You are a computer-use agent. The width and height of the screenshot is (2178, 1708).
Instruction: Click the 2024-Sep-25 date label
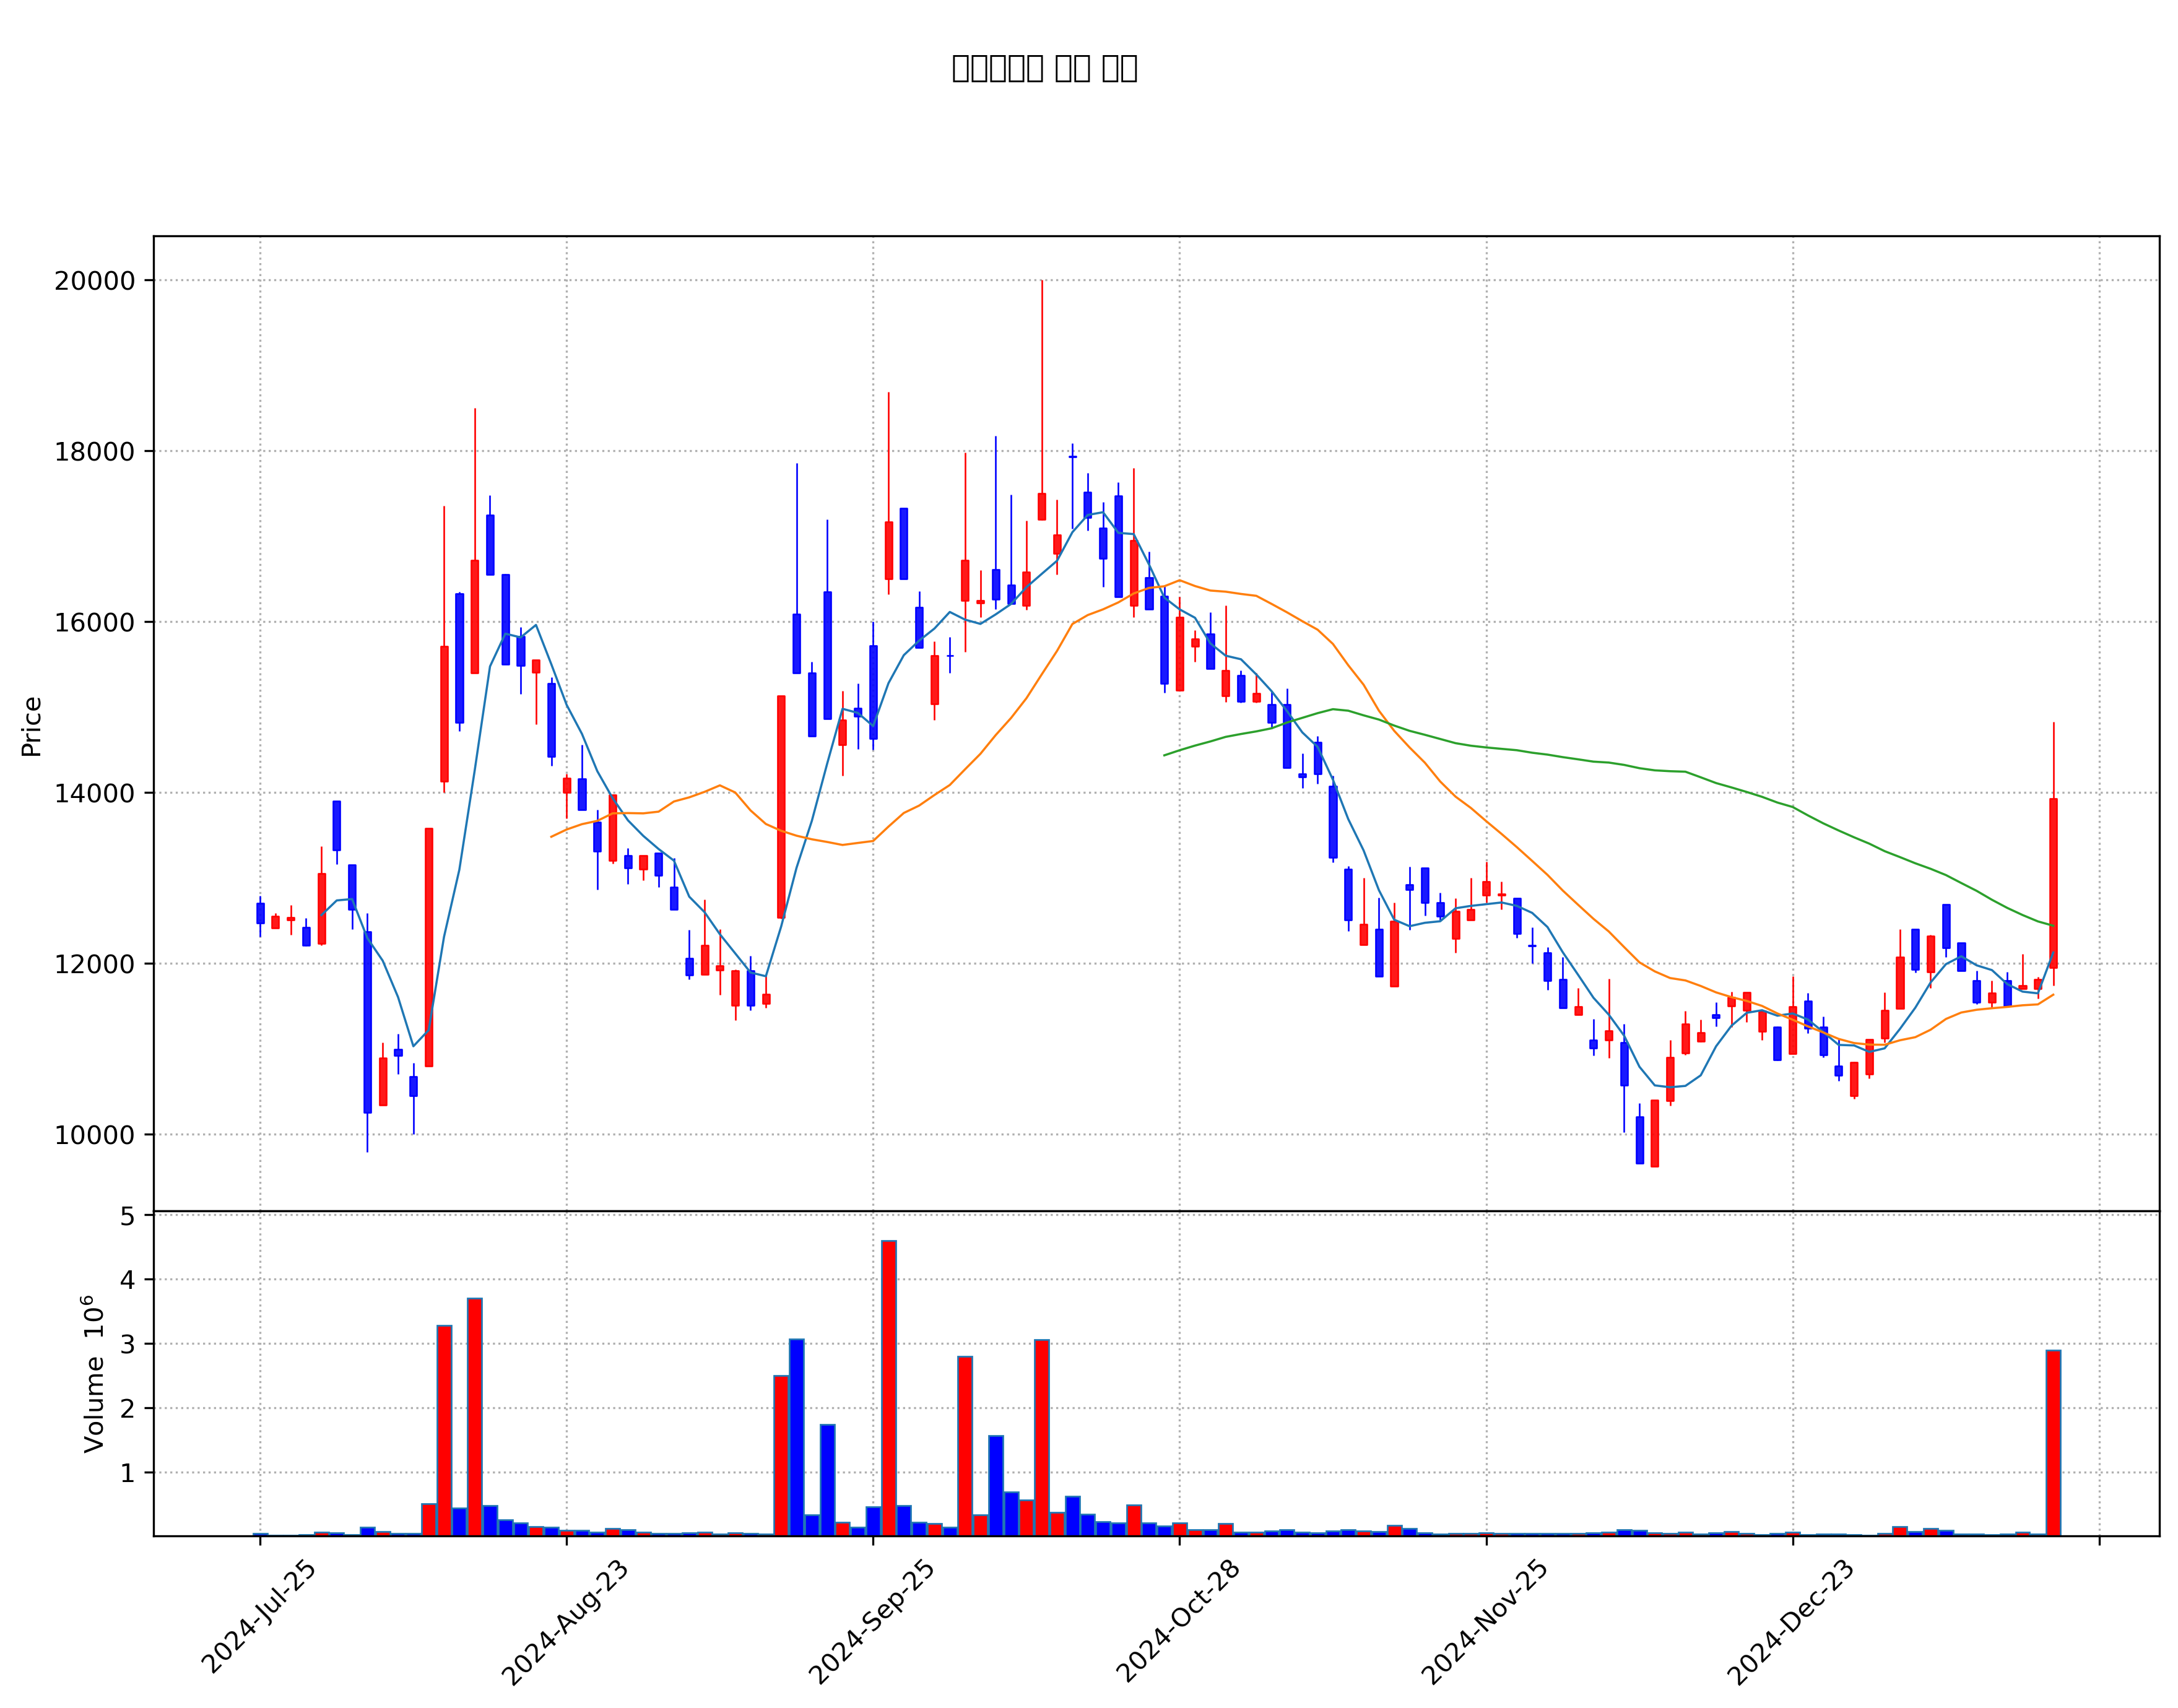pos(871,1622)
